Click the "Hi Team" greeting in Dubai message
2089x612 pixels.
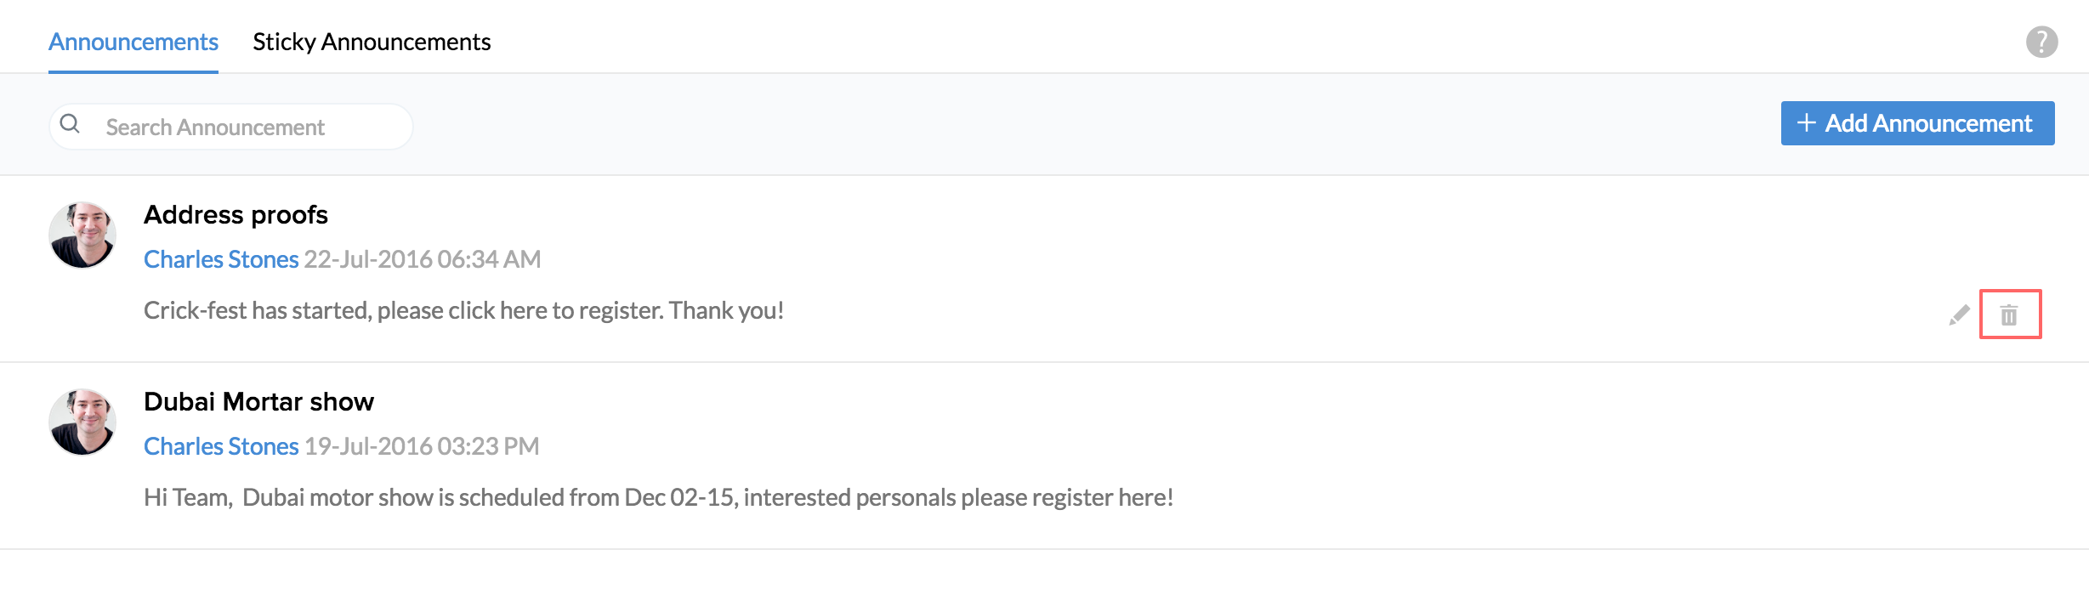click(x=187, y=498)
